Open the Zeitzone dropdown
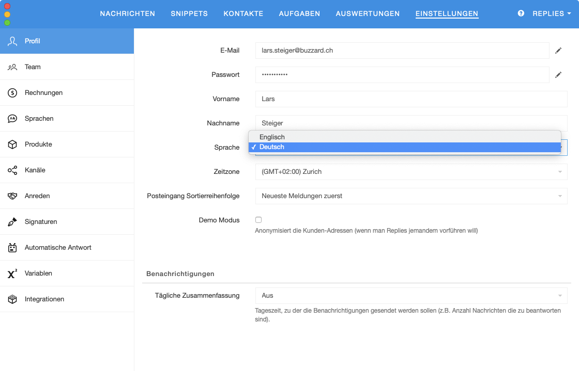 (411, 172)
